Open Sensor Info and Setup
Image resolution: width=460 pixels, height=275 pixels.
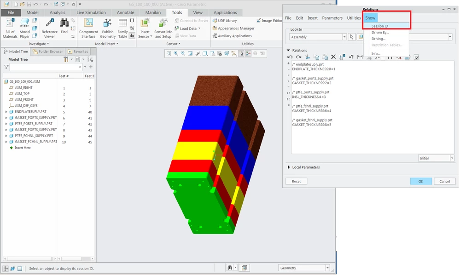163,29
